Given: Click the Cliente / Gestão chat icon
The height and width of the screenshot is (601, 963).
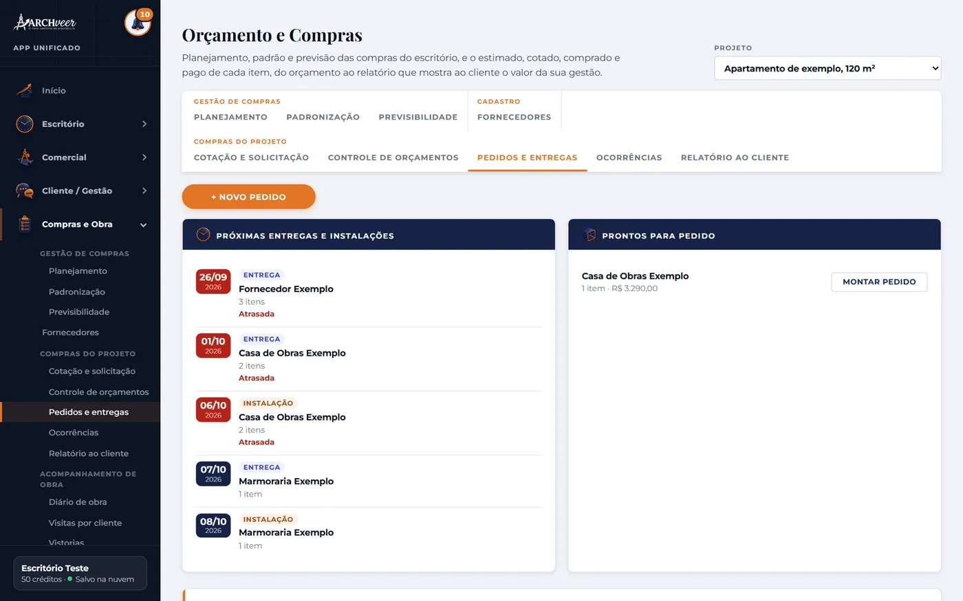Looking at the screenshot, I should pos(25,191).
